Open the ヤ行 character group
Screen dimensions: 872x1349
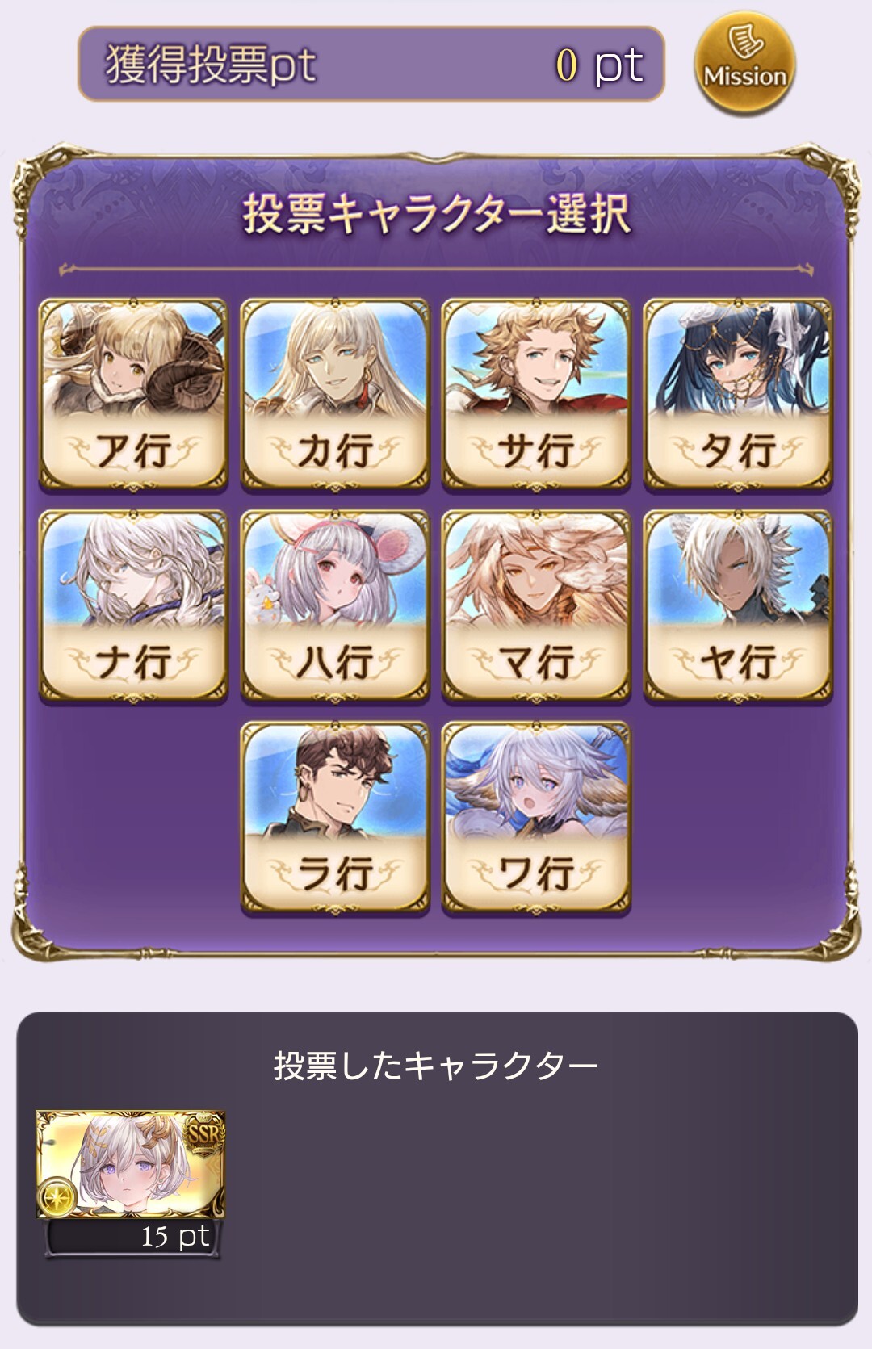pyautogui.click(x=737, y=605)
